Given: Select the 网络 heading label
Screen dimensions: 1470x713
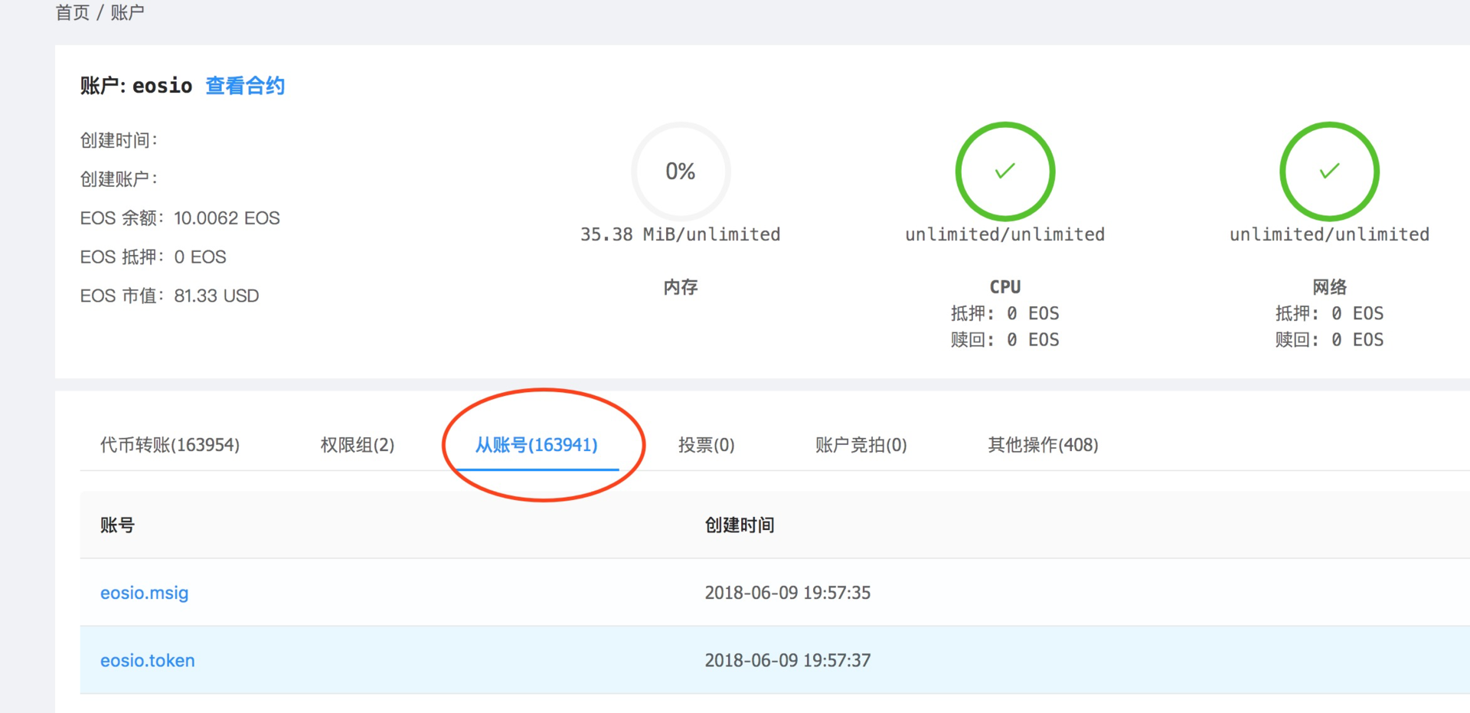Looking at the screenshot, I should pyautogui.click(x=1330, y=287).
